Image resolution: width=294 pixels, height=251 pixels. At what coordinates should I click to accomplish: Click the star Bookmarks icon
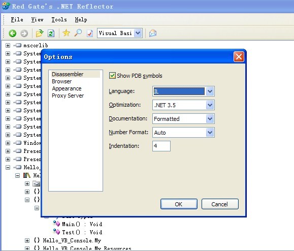click(x=66, y=33)
